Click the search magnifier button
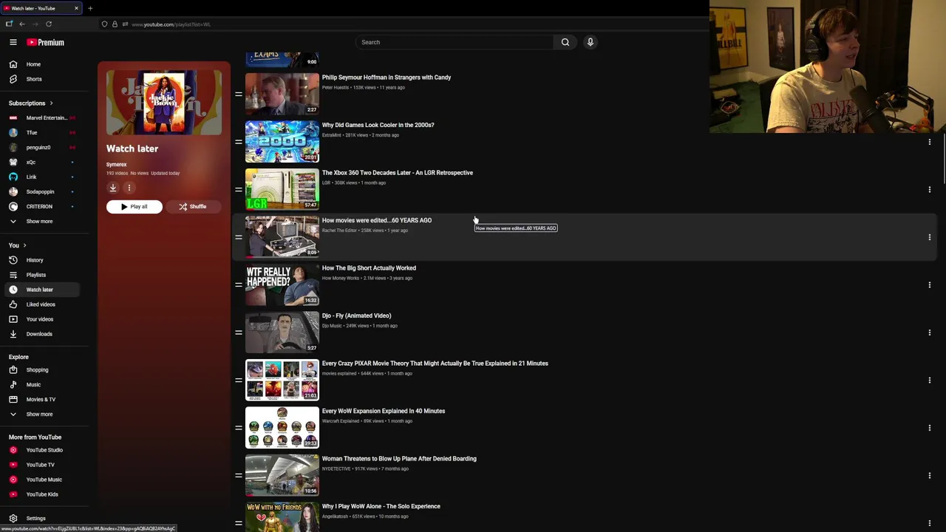 tap(565, 42)
